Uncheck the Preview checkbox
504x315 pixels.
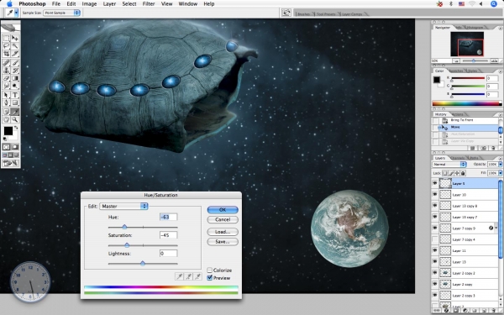pos(209,278)
